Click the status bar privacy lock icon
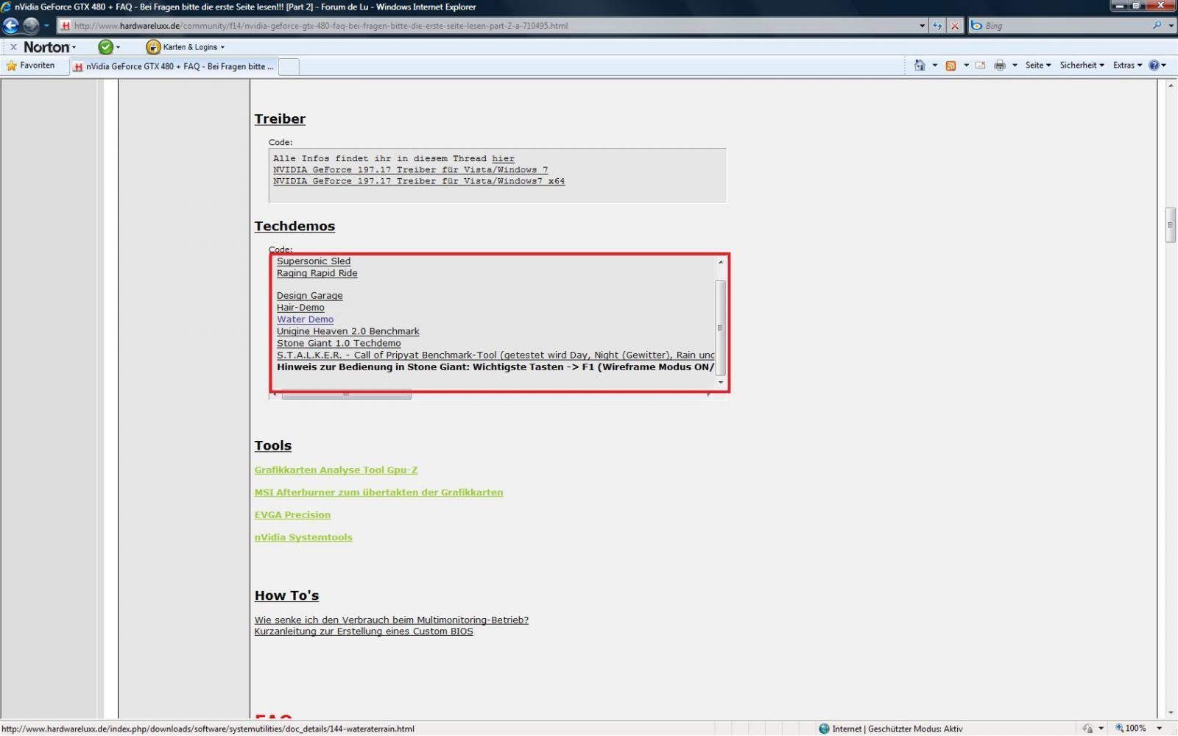1178x736 pixels. (x=1087, y=729)
